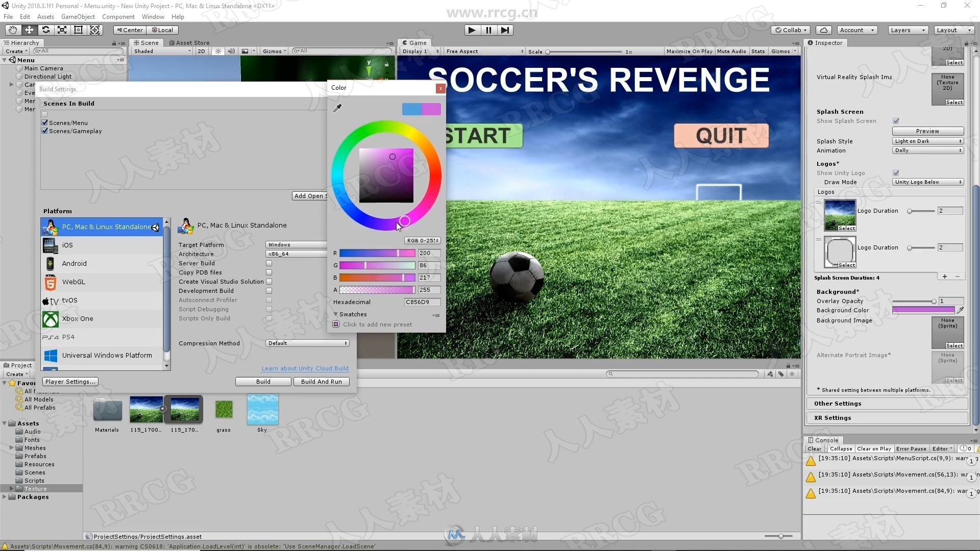This screenshot has height=551, width=980.
Task: Adjust the R red channel slider
Action: click(x=377, y=253)
